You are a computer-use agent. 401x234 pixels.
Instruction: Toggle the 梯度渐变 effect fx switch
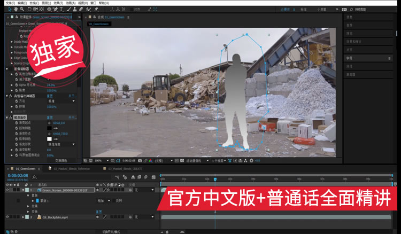point(11,118)
